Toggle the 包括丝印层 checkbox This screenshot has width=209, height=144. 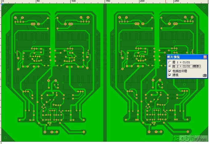tap(169, 71)
